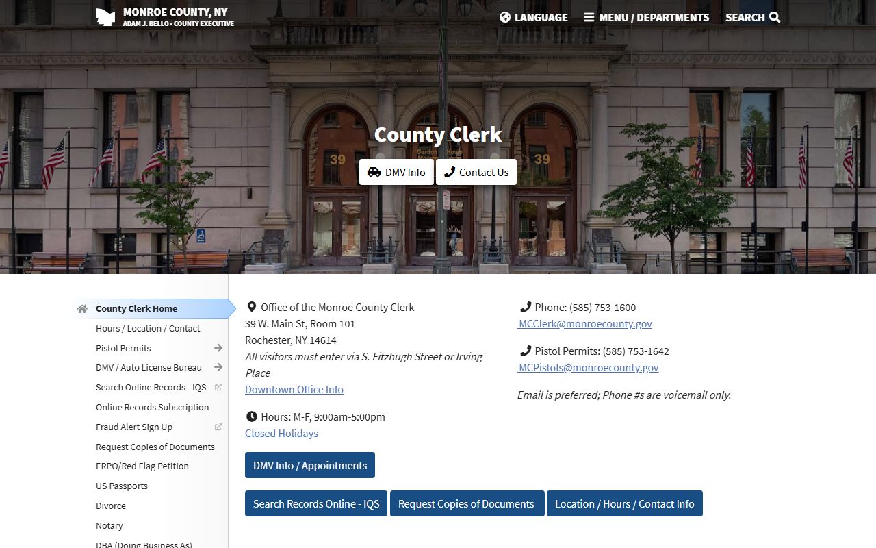The image size is (876, 548).
Task: Open the Downtown Office Info link
Action: (294, 389)
